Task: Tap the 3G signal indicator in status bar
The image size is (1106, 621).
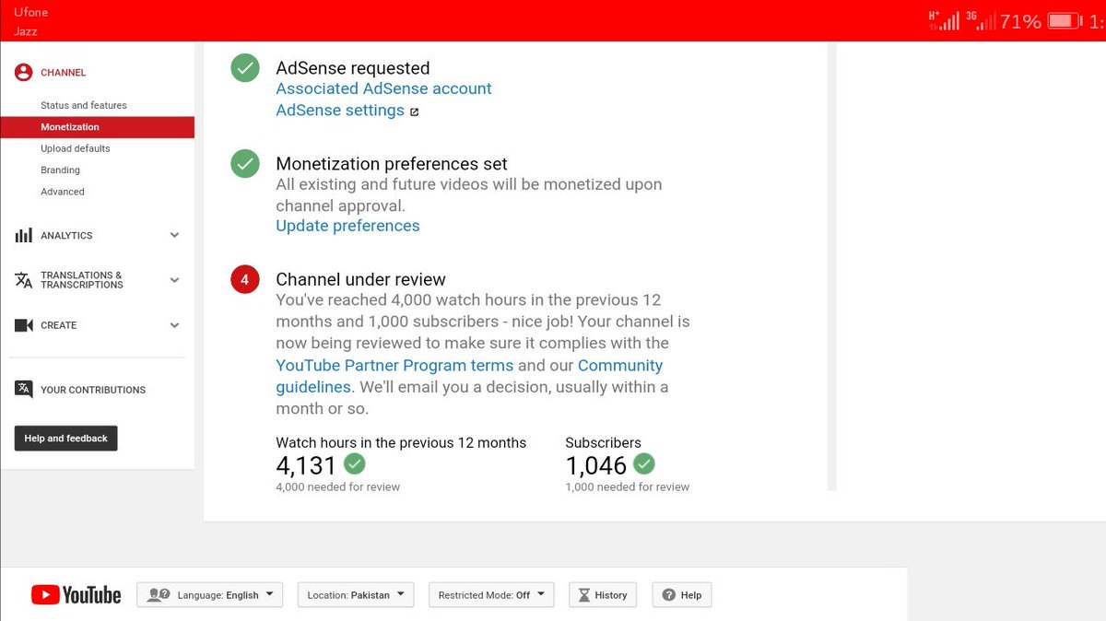Action: pos(980,20)
